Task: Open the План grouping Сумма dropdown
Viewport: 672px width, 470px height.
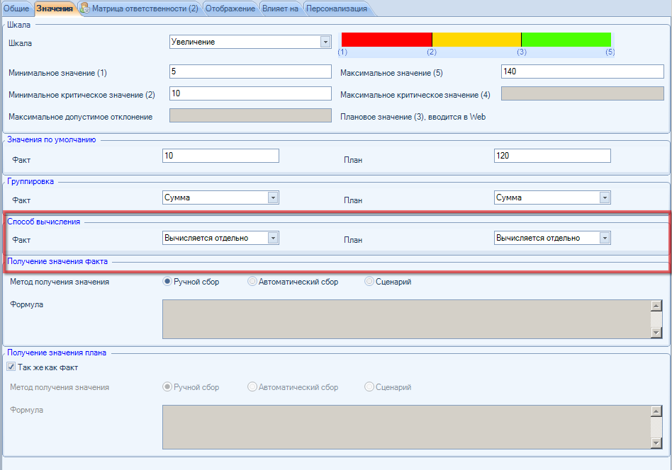Action: (x=604, y=198)
